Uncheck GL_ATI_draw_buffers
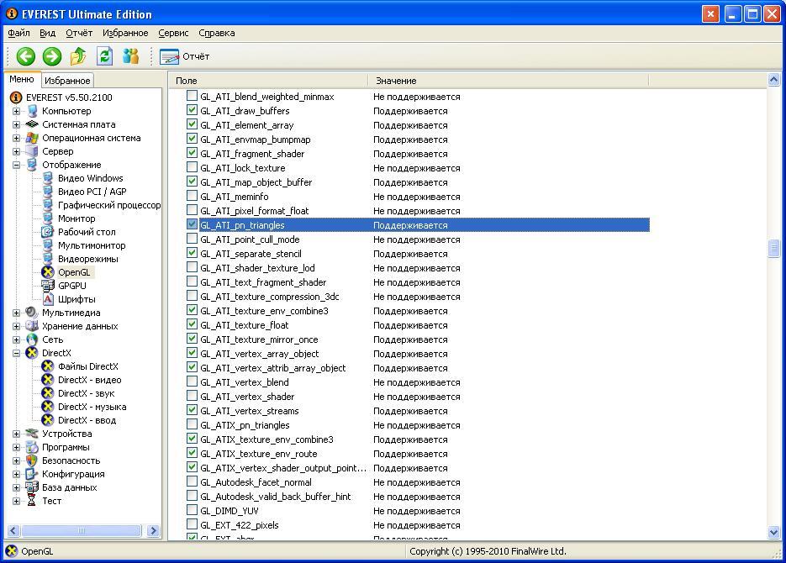786x563 pixels. point(192,111)
